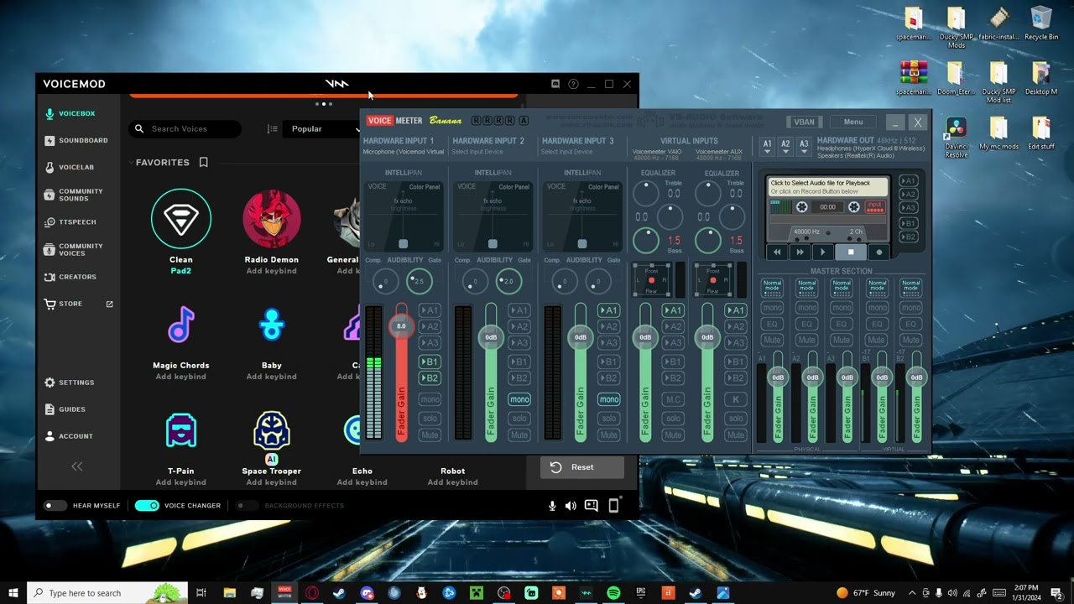Toggle the Hear Myself switch
The width and height of the screenshot is (1074, 604).
(55, 505)
